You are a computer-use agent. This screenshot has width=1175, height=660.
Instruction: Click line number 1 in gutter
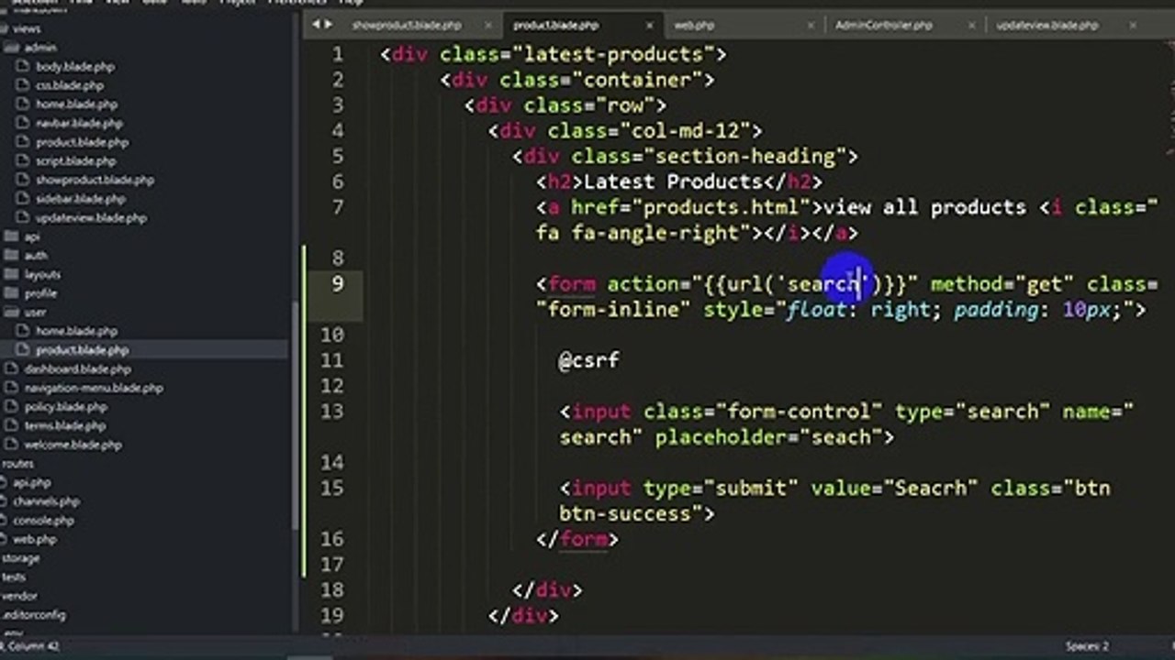coord(338,54)
